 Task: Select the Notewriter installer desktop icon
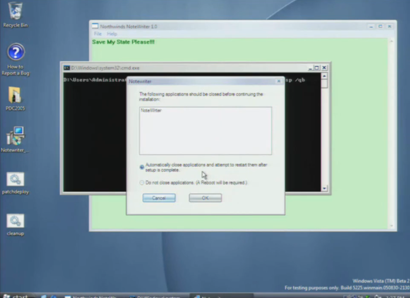[x=15, y=139]
